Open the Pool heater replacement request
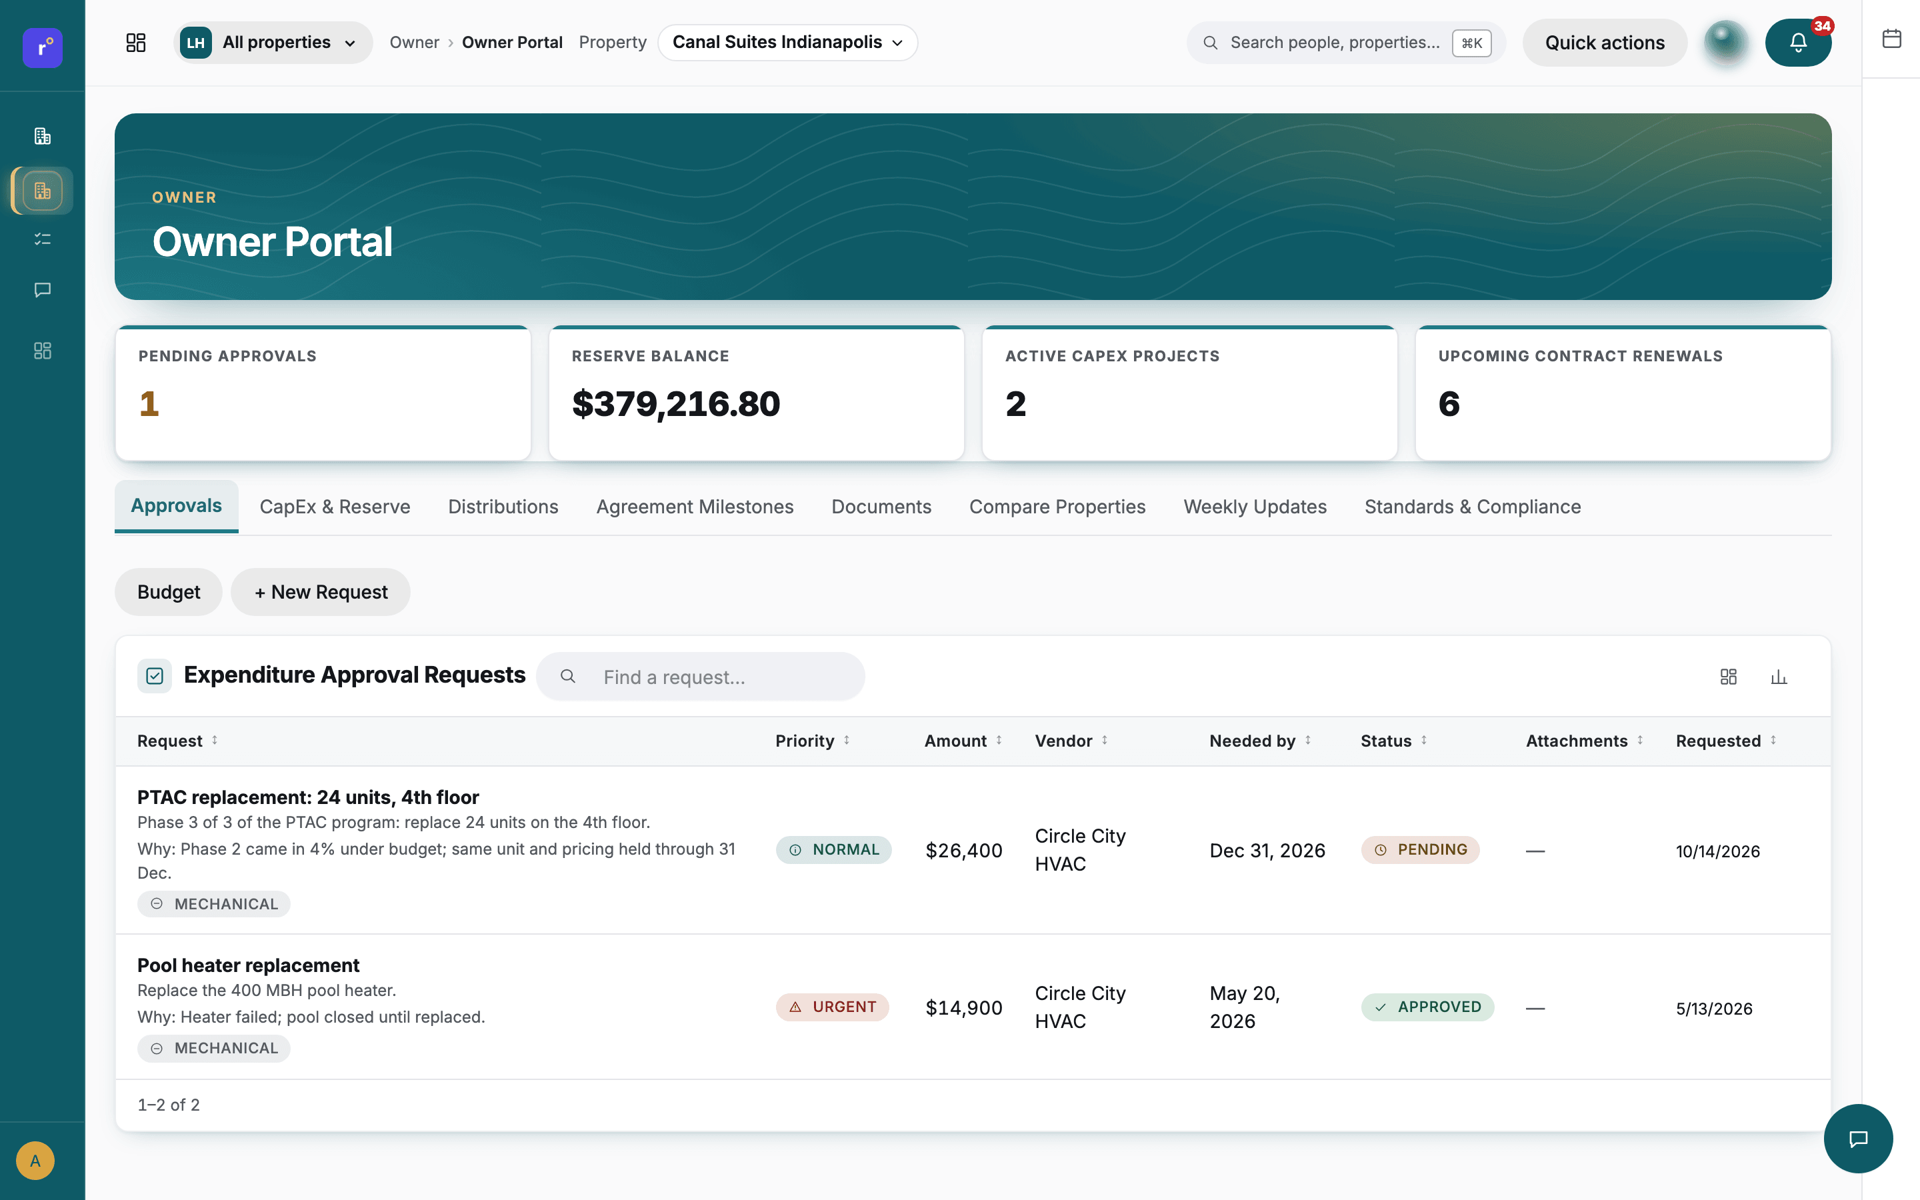1920x1200 pixels. [248, 965]
